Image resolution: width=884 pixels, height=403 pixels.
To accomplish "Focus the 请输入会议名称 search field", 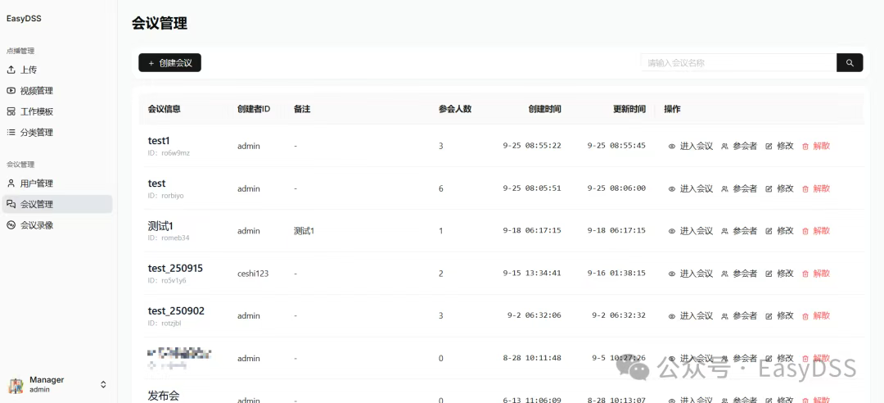I will [x=738, y=63].
